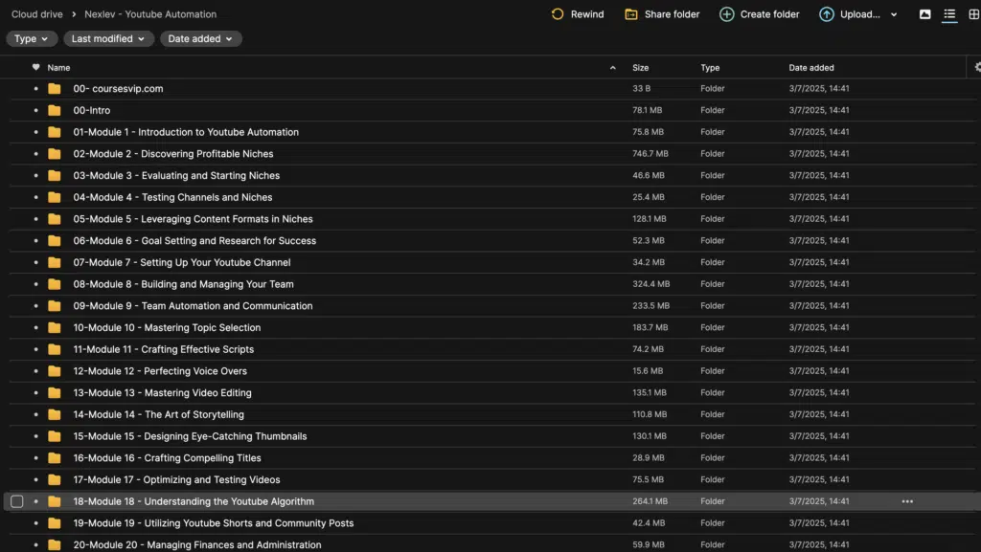Click folder icon of Module 1 Introduction
981x552 pixels.
(55, 132)
